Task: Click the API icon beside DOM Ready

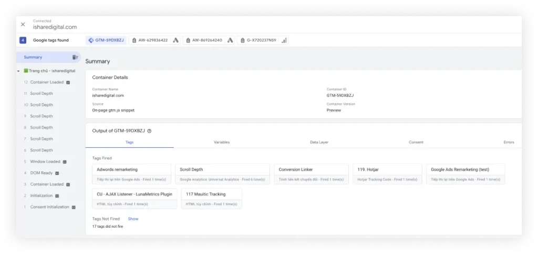Action: point(57,173)
